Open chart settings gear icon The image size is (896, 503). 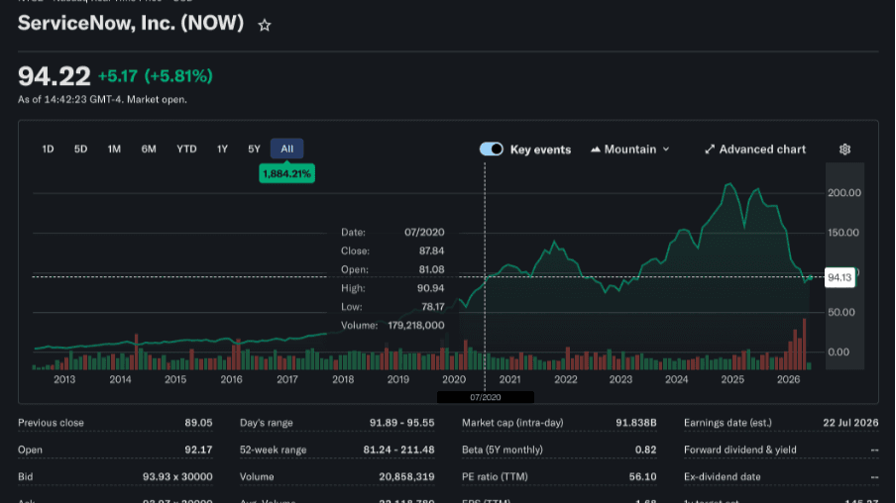tap(844, 149)
